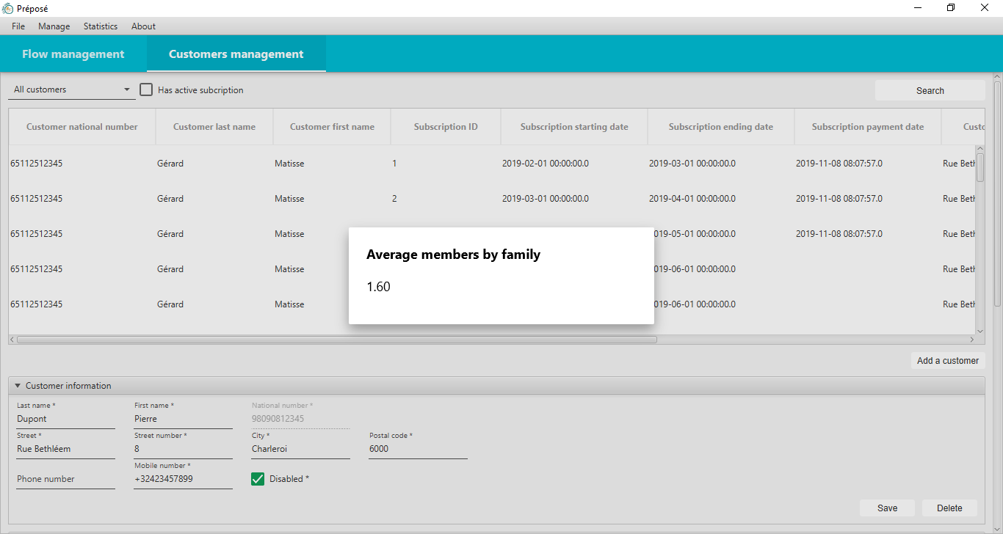1003x534 pixels.
Task: Open the Manage menu
Action: (x=54, y=26)
